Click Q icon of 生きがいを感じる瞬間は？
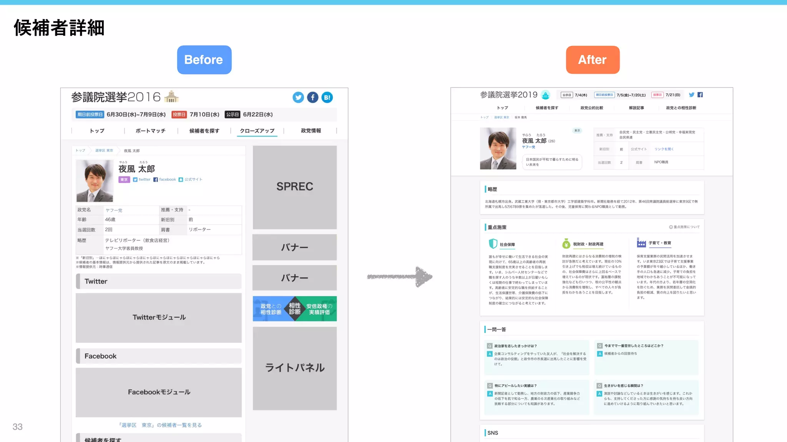This screenshot has height=442, width=787. pos(599,386)
